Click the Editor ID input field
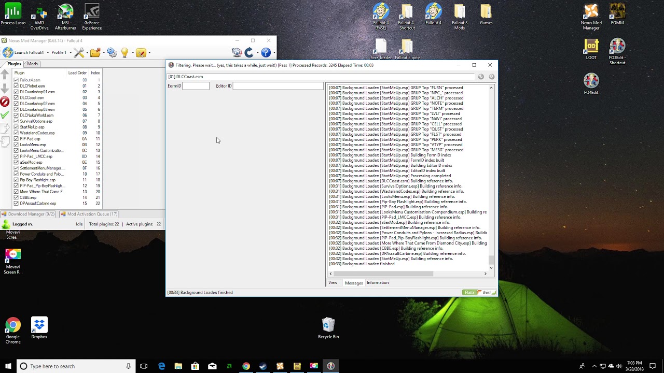This screenshot has width=664, height=373. pos(278,86)
